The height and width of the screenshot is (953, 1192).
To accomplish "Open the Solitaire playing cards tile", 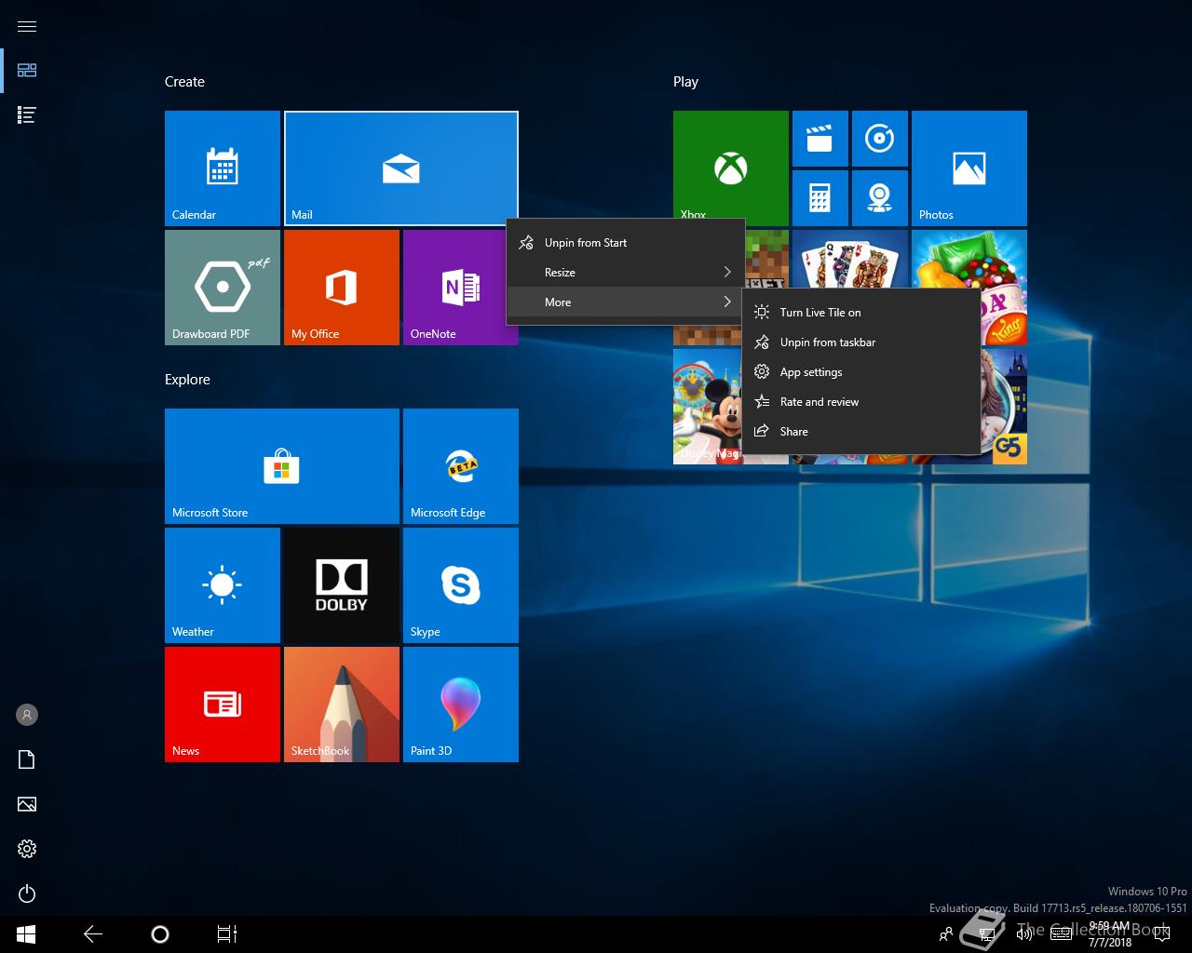I will 850,259.
